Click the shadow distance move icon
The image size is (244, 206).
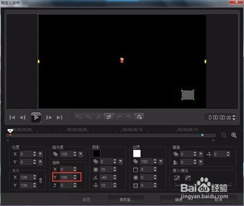click(x=95, y=185)
